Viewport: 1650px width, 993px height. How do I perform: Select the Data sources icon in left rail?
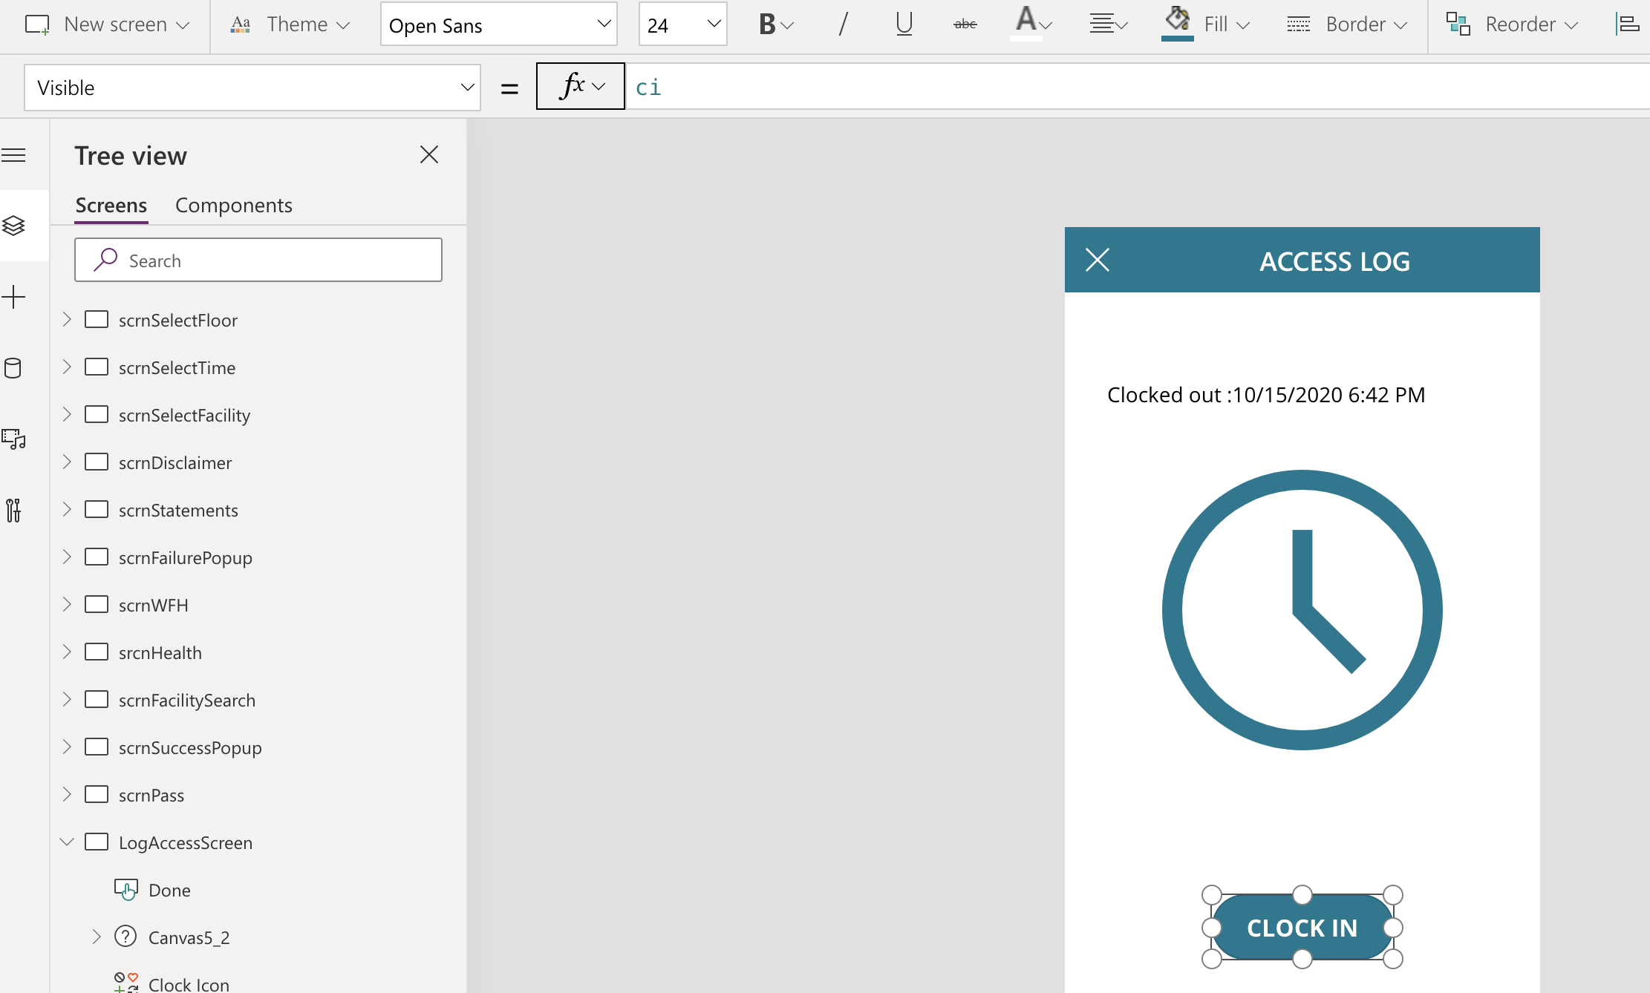[x=15, y=367]
